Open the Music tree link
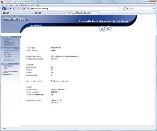 [7, 54]
